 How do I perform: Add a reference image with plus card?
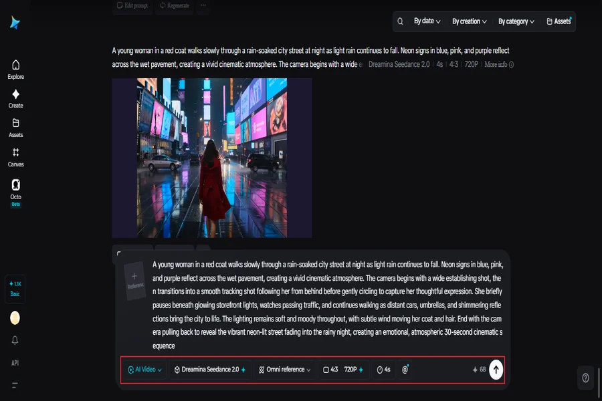click(x=134, y=281)
